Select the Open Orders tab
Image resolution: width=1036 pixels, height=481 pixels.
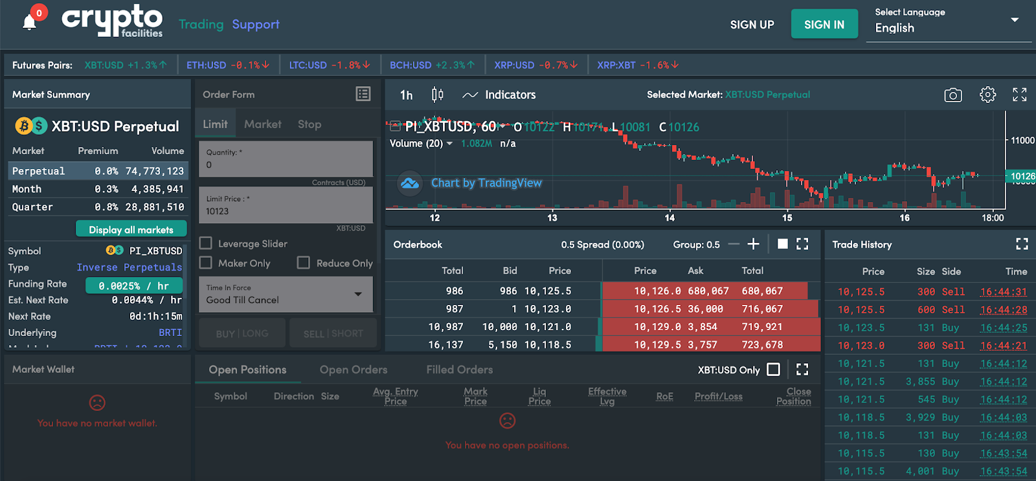pos(354,370)
